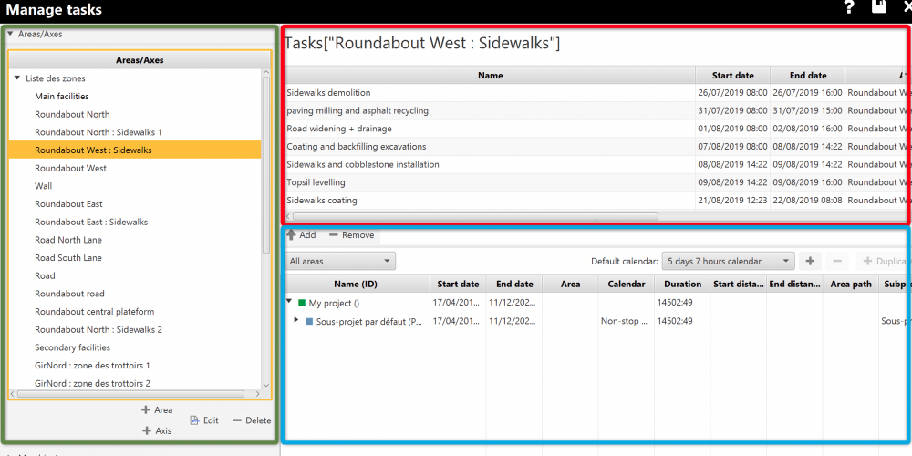
Task: Click the Calendar column header
Action: click(627, 284)
